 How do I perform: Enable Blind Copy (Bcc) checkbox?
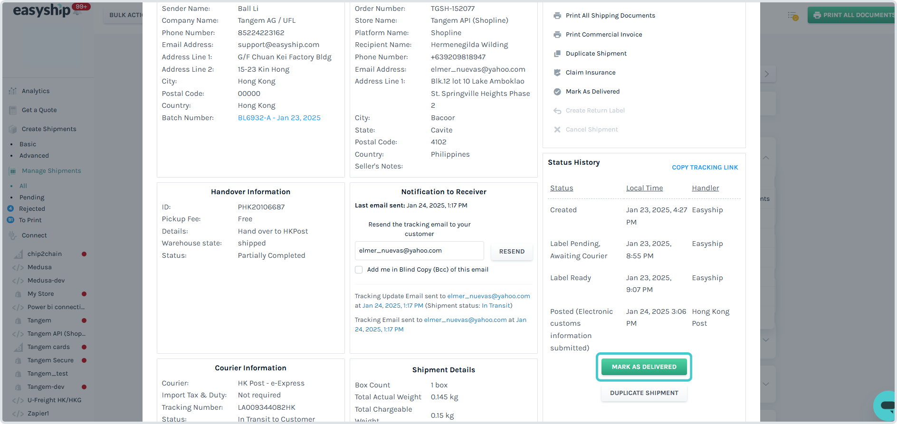point(359,270)
